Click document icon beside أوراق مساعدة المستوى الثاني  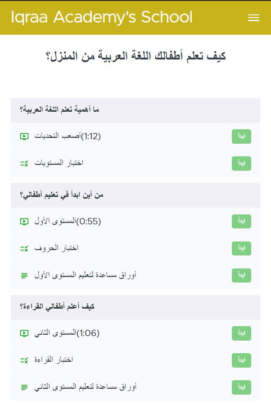pyautogui.click(x=24, y=387)
